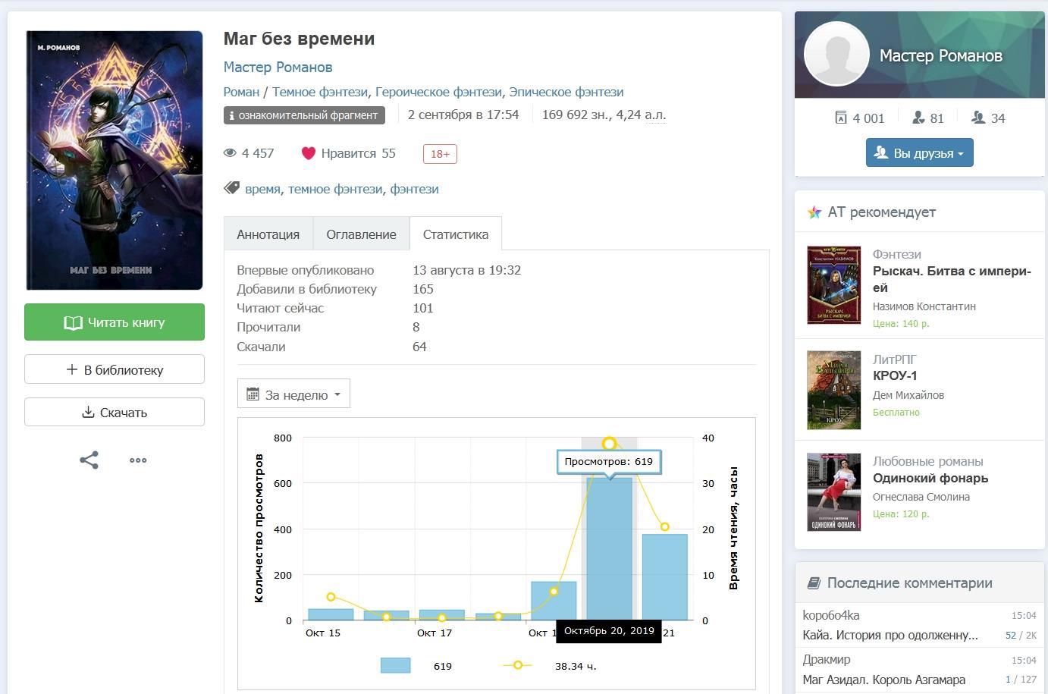Download the book with Скачать button

115,413
